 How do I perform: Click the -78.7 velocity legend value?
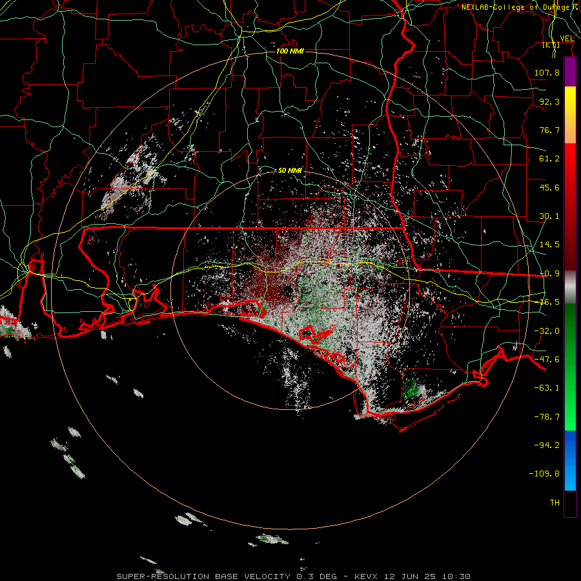(547, 417)
